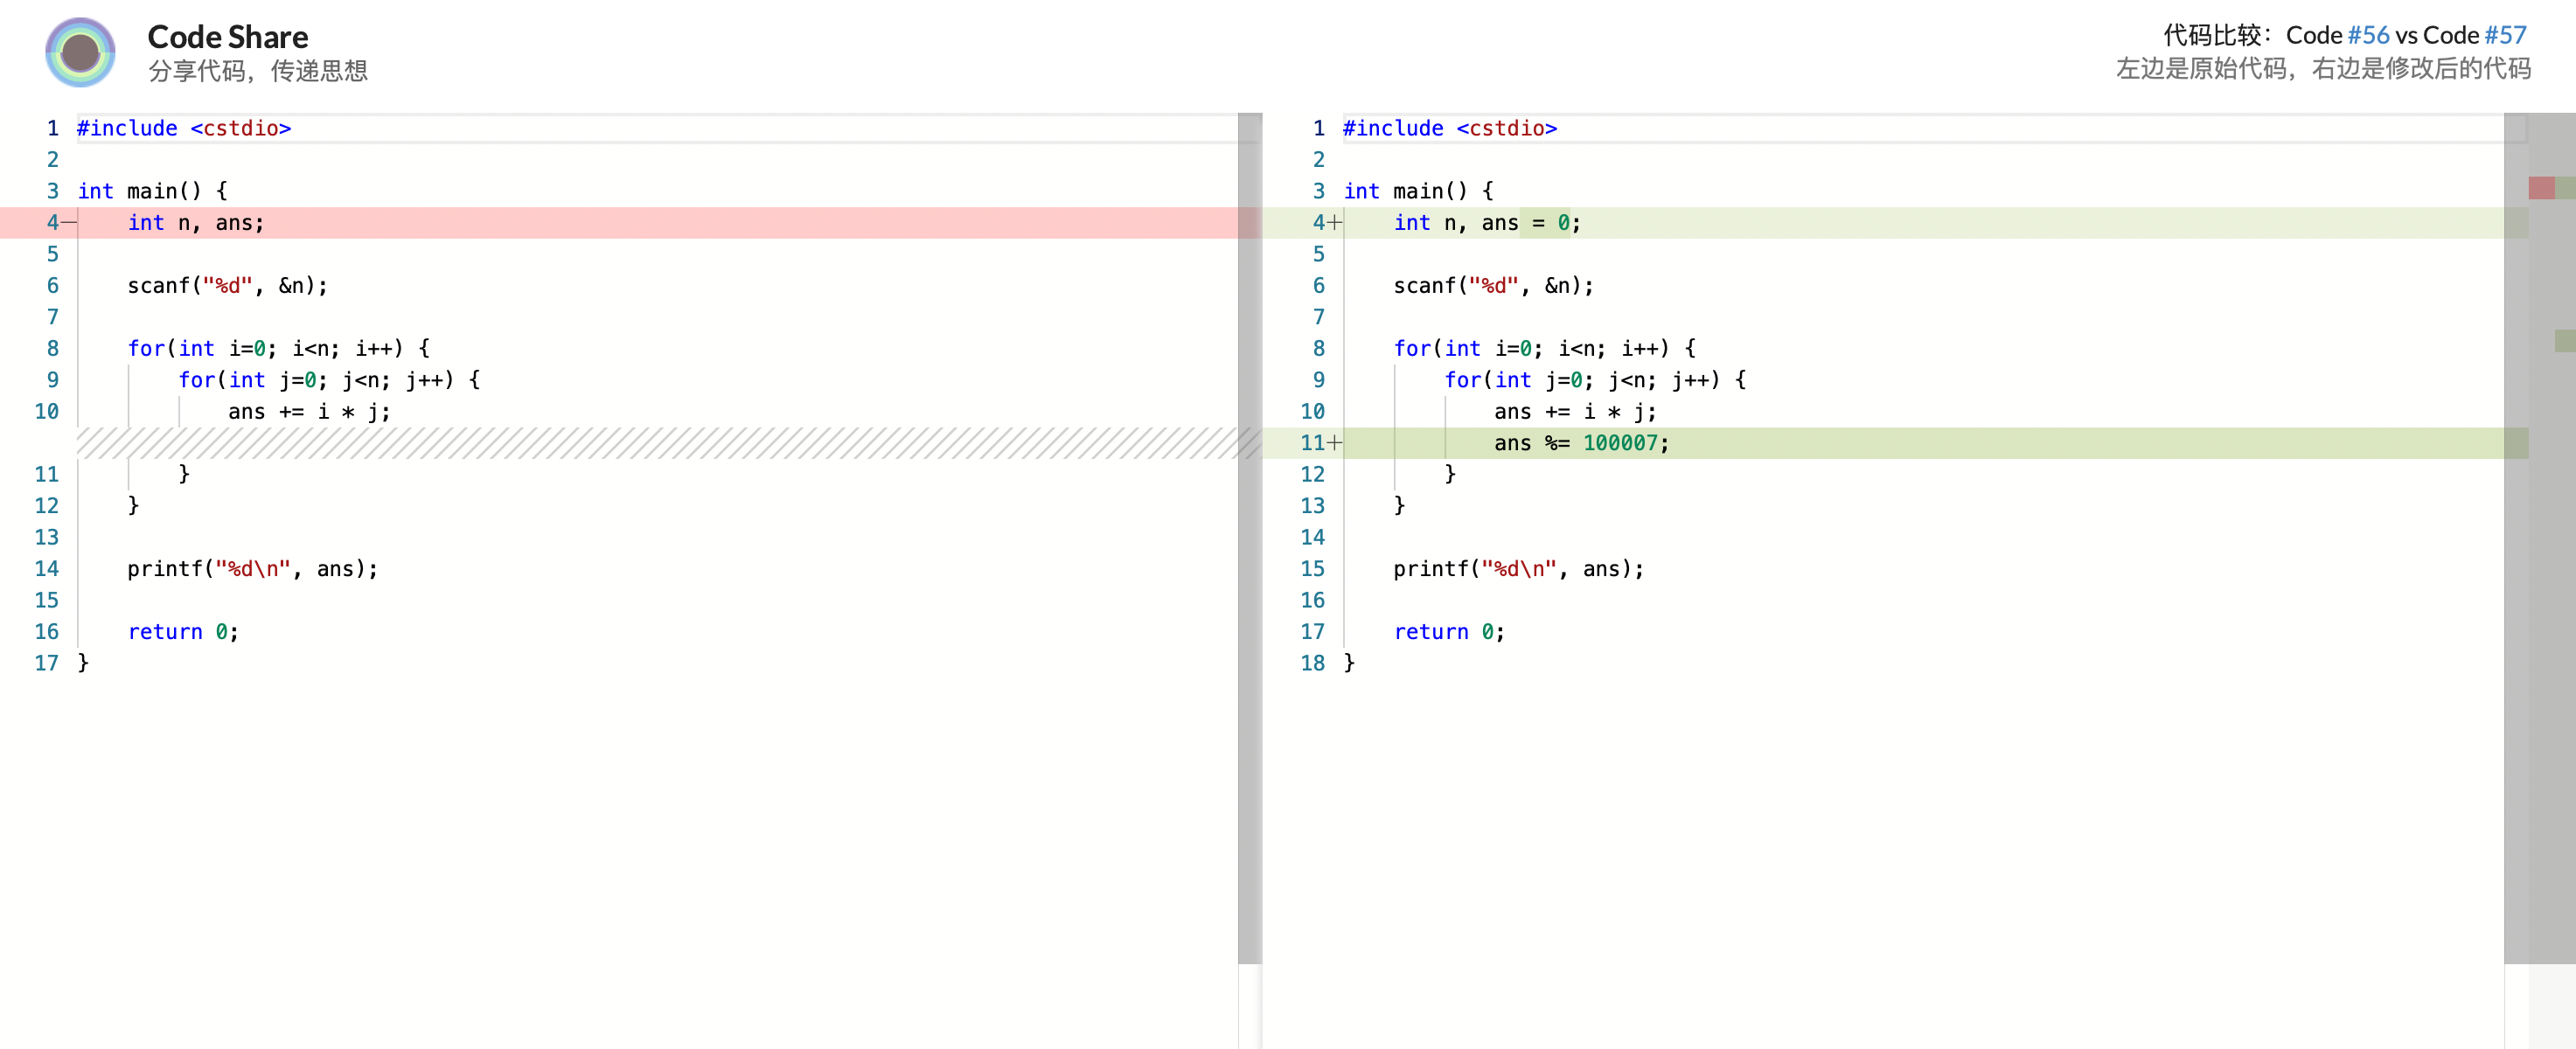Click the minus marker on left line 4
Viewport: 2576px width, 1049px height.
(69, 222)
